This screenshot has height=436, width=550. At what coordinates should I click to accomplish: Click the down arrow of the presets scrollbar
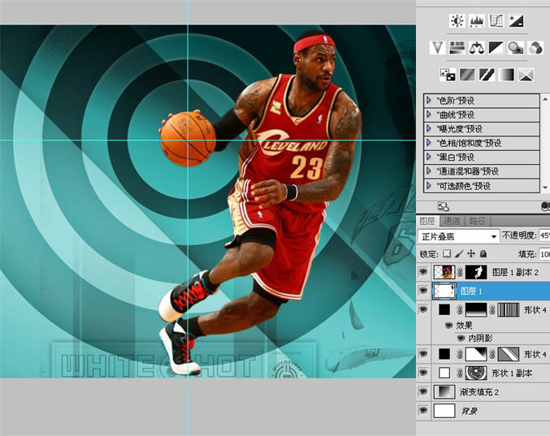tap(545, 188)
